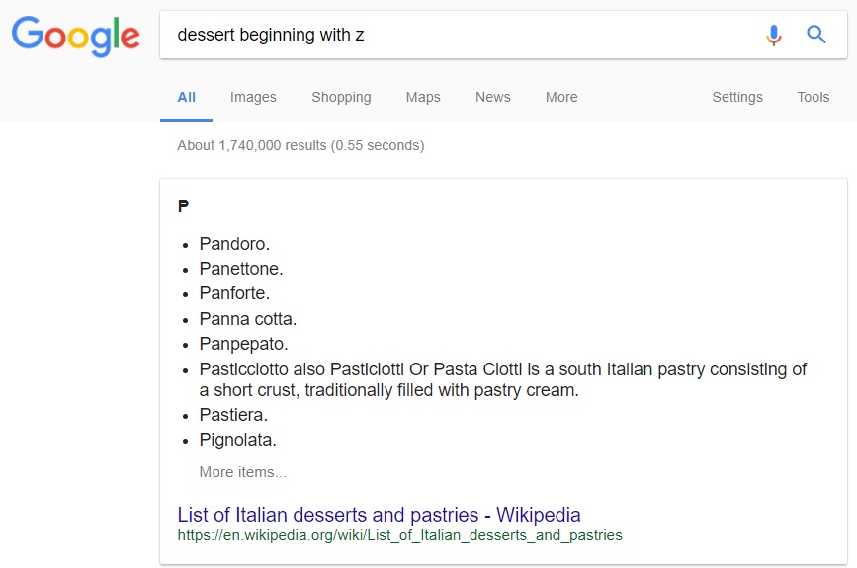Click the results count text

(300, 145)
